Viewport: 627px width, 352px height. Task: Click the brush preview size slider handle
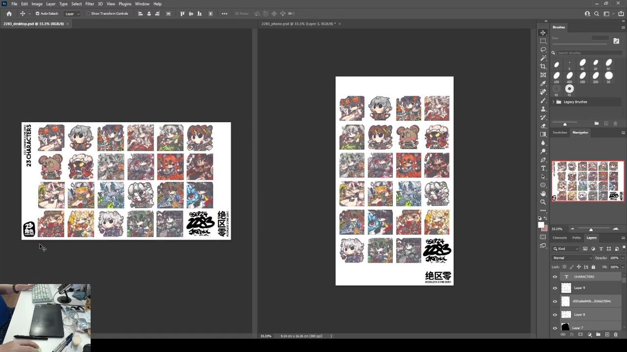(565, 124)
